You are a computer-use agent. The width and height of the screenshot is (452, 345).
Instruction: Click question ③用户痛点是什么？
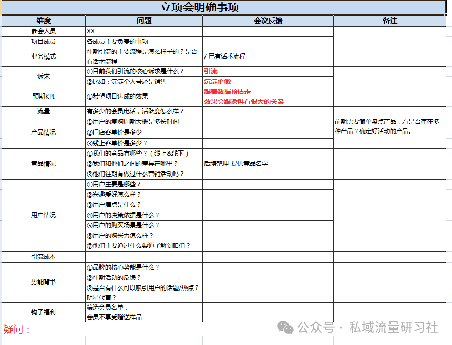tap(144, 205)
